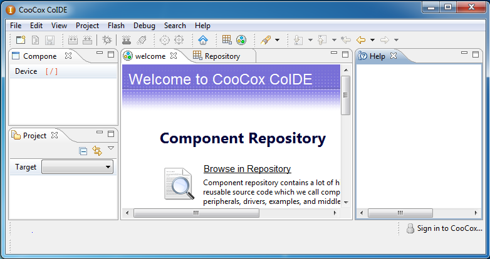The height and width of the screenshot is (259, 490).
Task: Open the Forward history dropdown arrow
Action: tap(396, 40)
